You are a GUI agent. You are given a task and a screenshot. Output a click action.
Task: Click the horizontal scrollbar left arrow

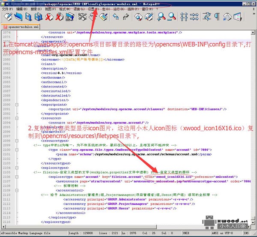tap(3, 227)
